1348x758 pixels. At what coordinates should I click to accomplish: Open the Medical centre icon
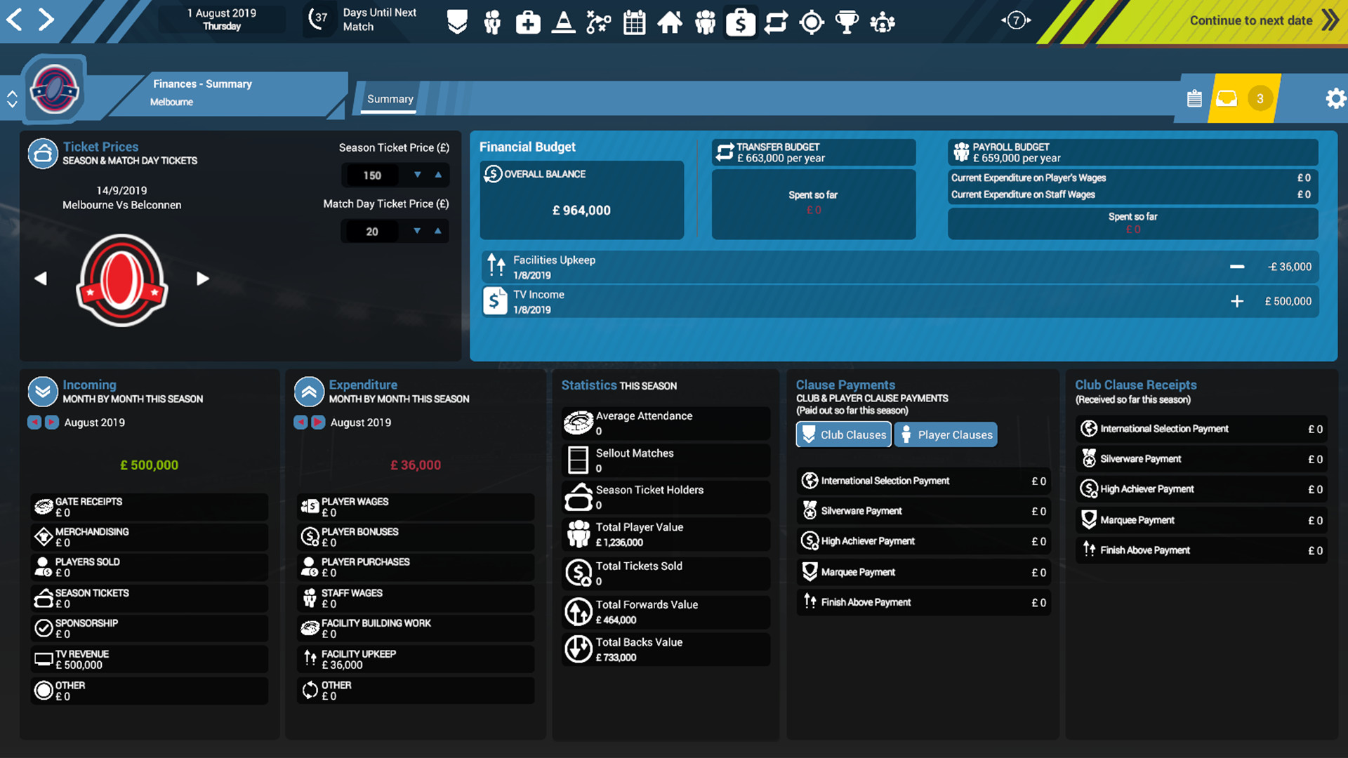coord(528,22)
